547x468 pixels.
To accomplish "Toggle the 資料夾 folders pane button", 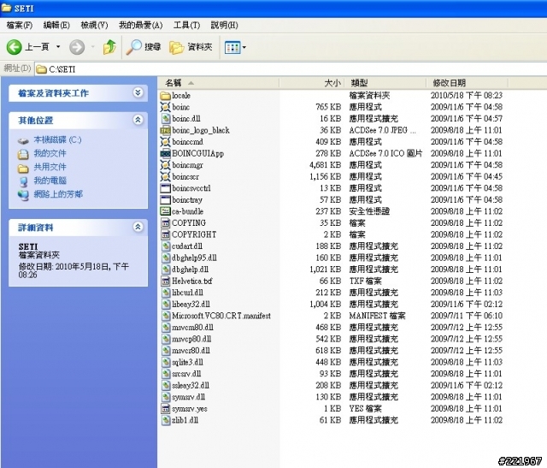I will click(x=191, y=47).
